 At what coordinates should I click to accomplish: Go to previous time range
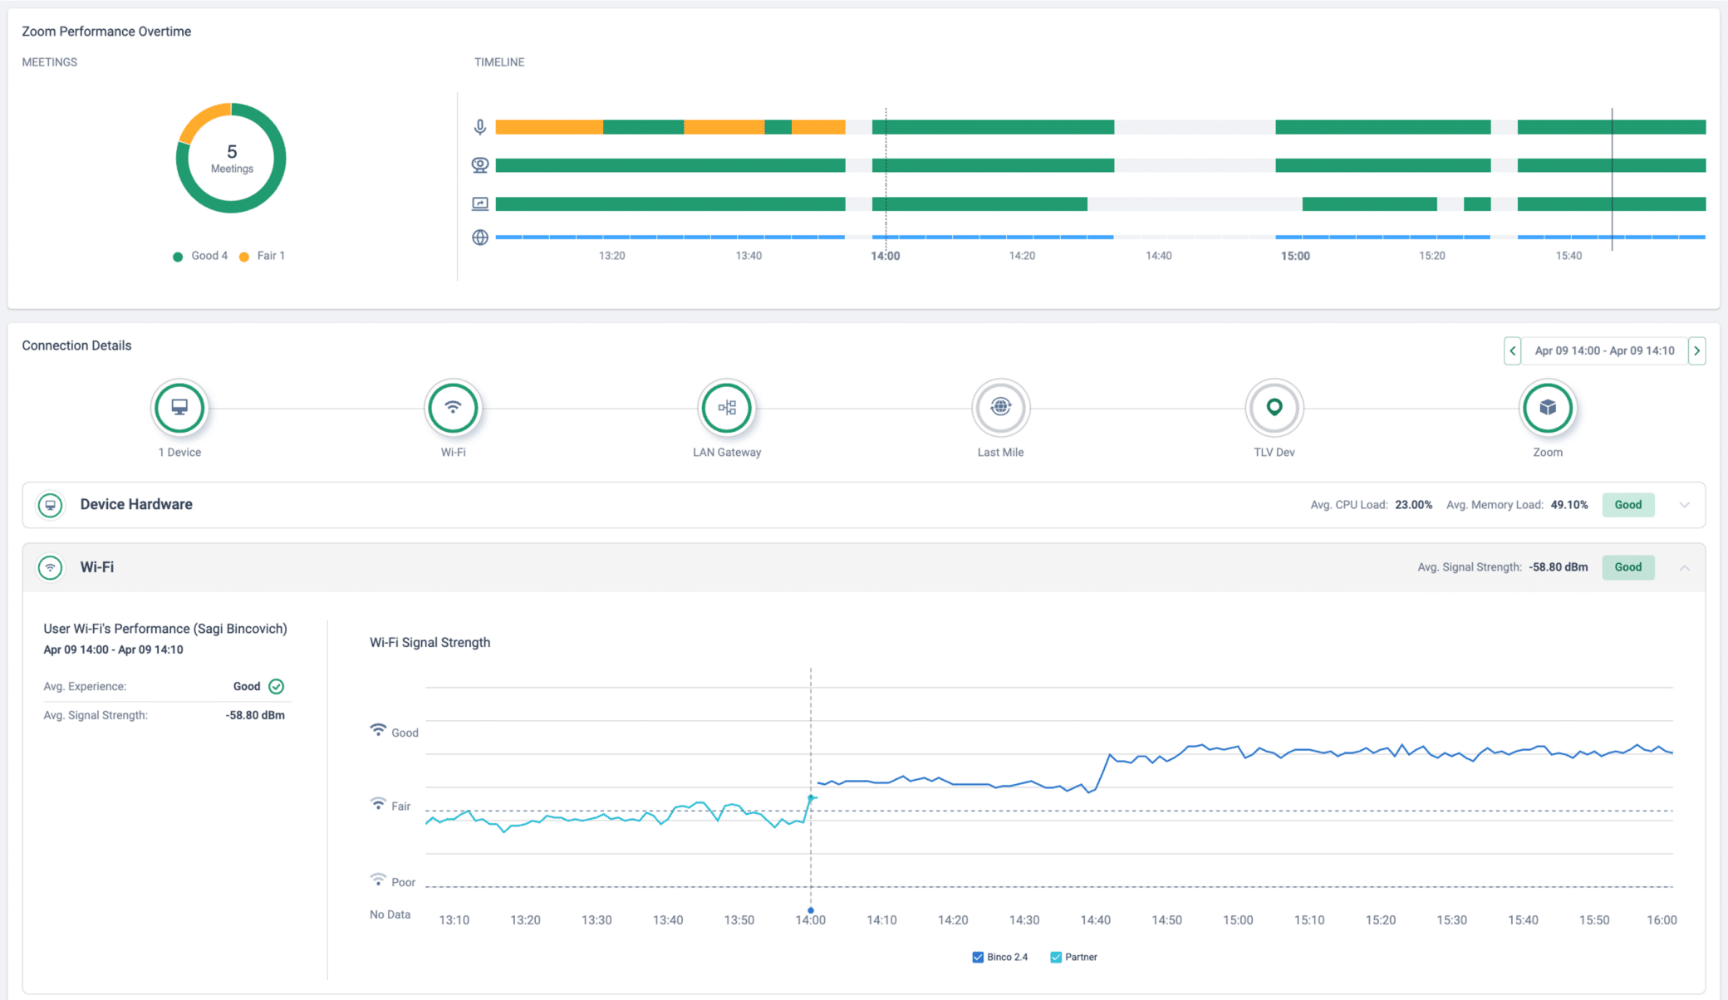click(1513, 350)
